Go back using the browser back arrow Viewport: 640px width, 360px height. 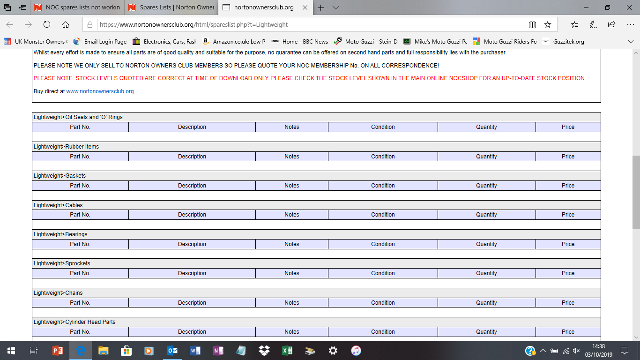(x=10, y=25)
